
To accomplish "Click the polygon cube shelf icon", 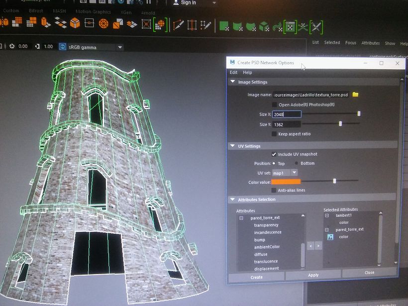I will [75, 23].
